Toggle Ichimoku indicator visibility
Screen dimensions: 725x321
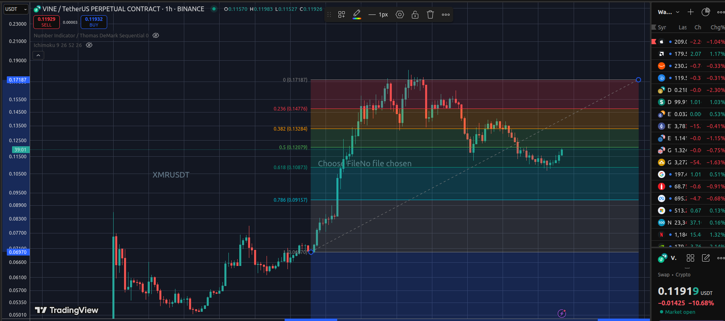click(90, 45)
